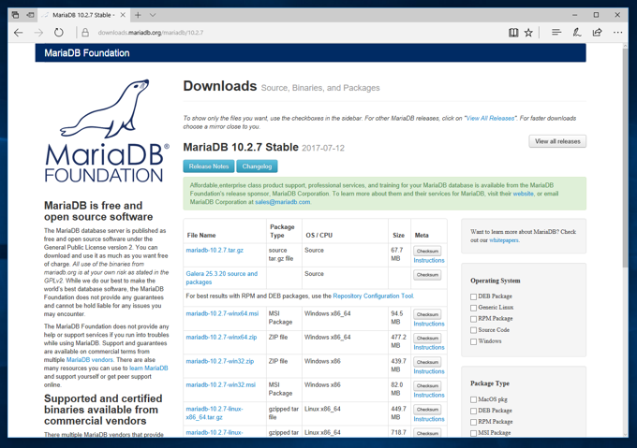Viewport: 637px width, 448px height.
Task: Click the Make a web note pen icon
Action: coord(577,33)
